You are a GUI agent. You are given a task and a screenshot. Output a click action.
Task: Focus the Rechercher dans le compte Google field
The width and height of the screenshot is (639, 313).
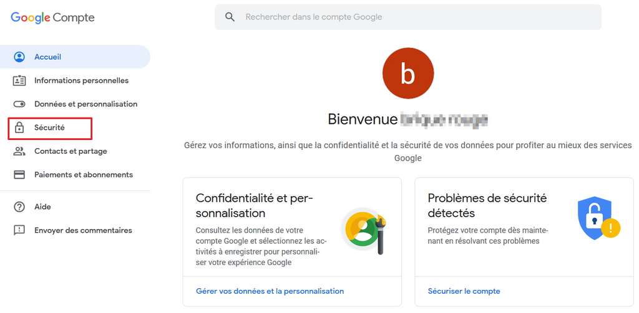[412, 17]
